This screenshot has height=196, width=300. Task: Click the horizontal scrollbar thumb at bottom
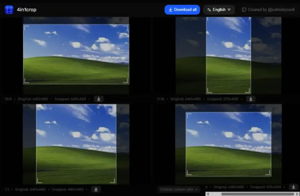click(257, 194)
